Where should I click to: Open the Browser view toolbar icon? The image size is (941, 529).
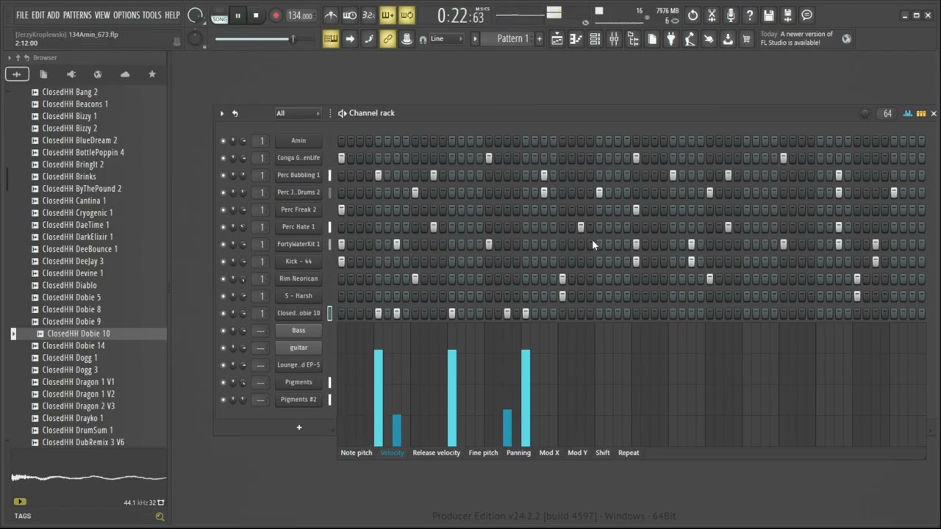tap(633, 39)
